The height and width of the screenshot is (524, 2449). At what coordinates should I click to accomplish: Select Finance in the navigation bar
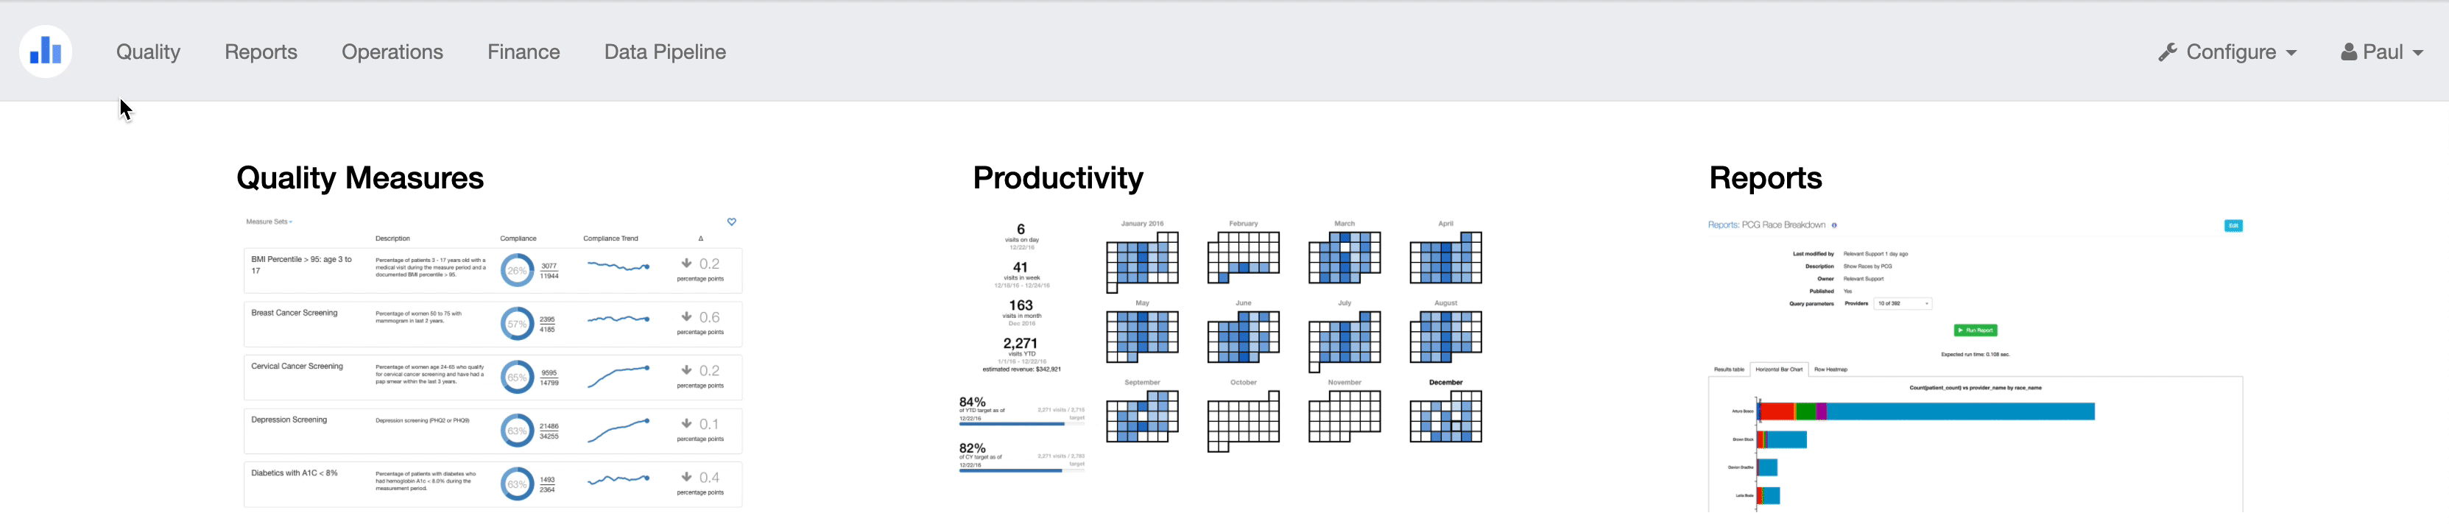523,52
